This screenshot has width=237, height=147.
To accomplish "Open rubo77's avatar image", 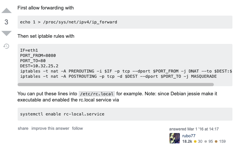I will pyautogui.click(x=175, y=138).
